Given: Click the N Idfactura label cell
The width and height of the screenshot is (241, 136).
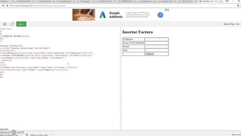Looking at the screenshot, I should [x=134, y=39].
